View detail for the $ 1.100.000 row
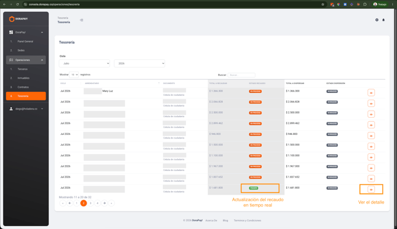This screenshot has height=229, width=397. pos(371,157)
